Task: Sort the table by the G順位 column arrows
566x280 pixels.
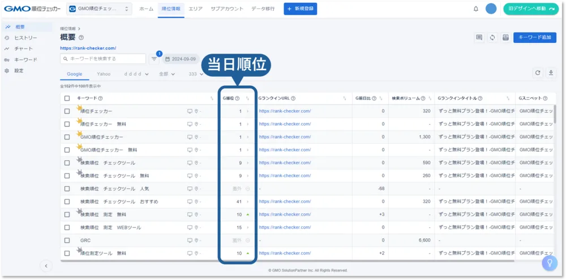Action: [248, 98]
